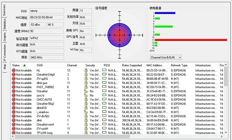Click the scroll up arrow of network list
This screenshot has width=232, height=140.
point(226,65)
